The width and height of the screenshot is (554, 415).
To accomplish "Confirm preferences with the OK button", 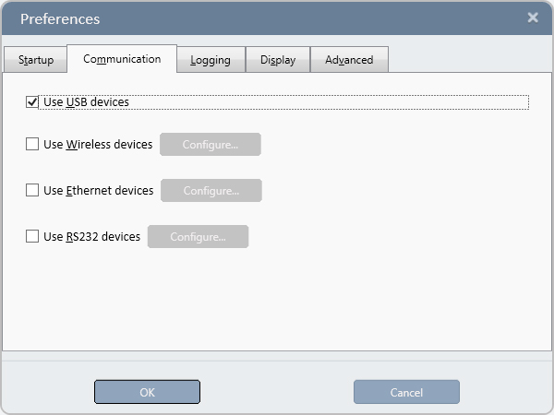I will coord(147,392).
